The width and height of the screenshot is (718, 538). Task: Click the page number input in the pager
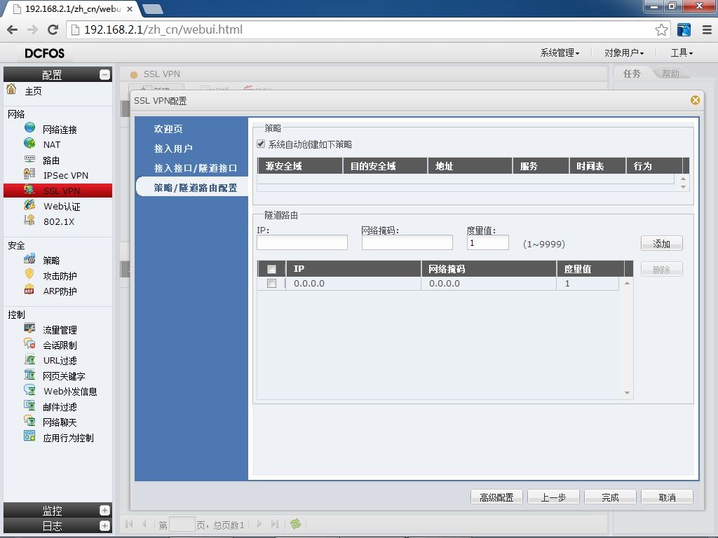pyautogui.click(x=182, y=524)
